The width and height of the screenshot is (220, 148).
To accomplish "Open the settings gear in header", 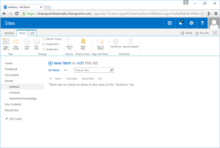I will tap(191, 23).
